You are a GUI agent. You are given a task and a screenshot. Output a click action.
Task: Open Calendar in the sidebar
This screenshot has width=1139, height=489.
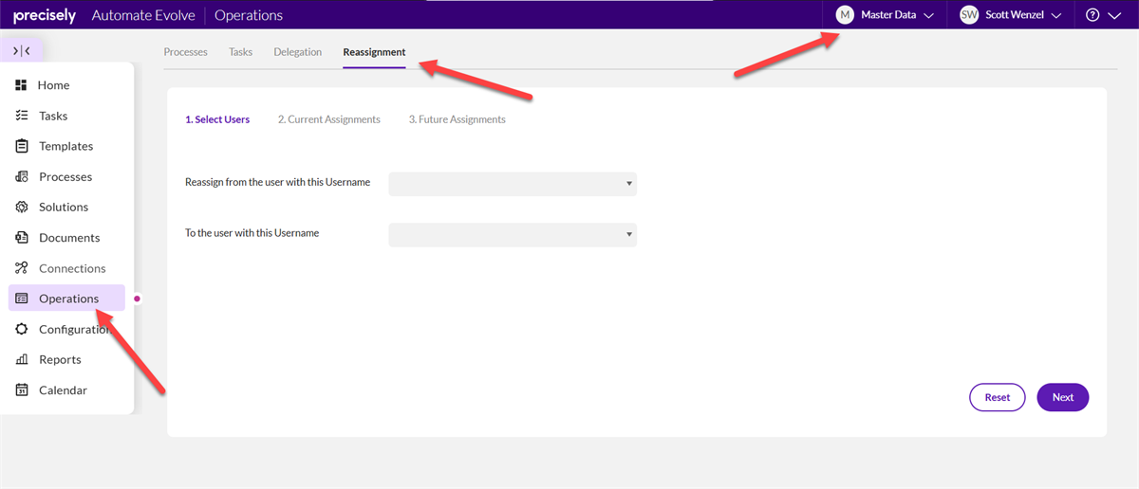[63, 389]
